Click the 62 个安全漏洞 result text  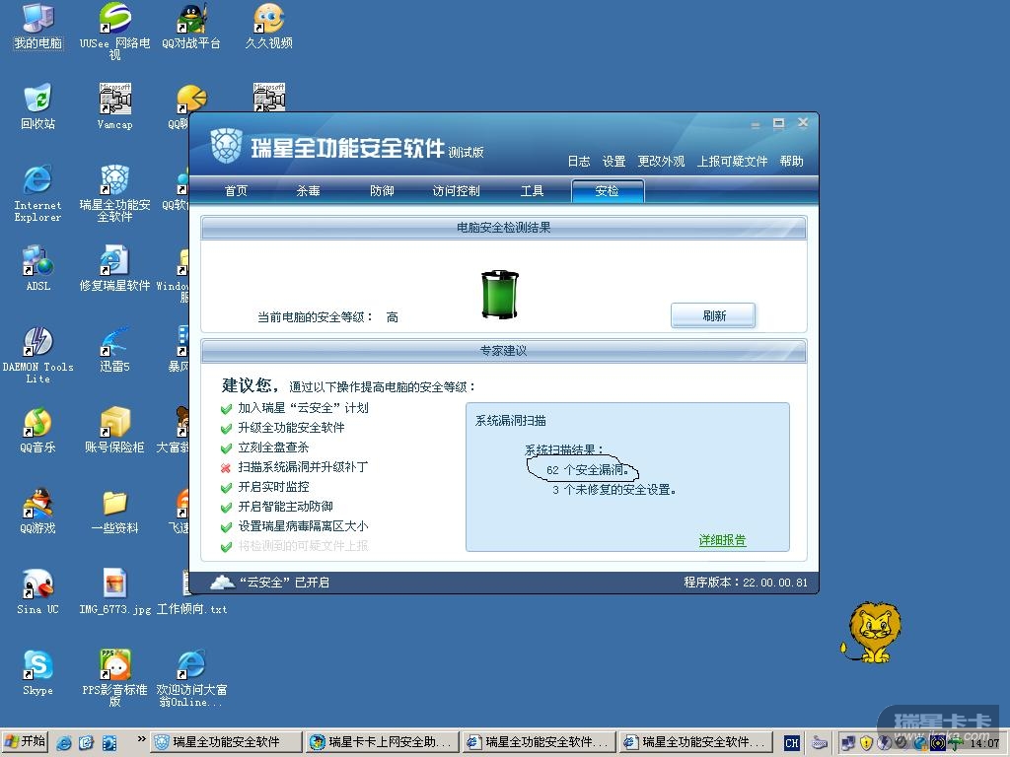(587, 470)
